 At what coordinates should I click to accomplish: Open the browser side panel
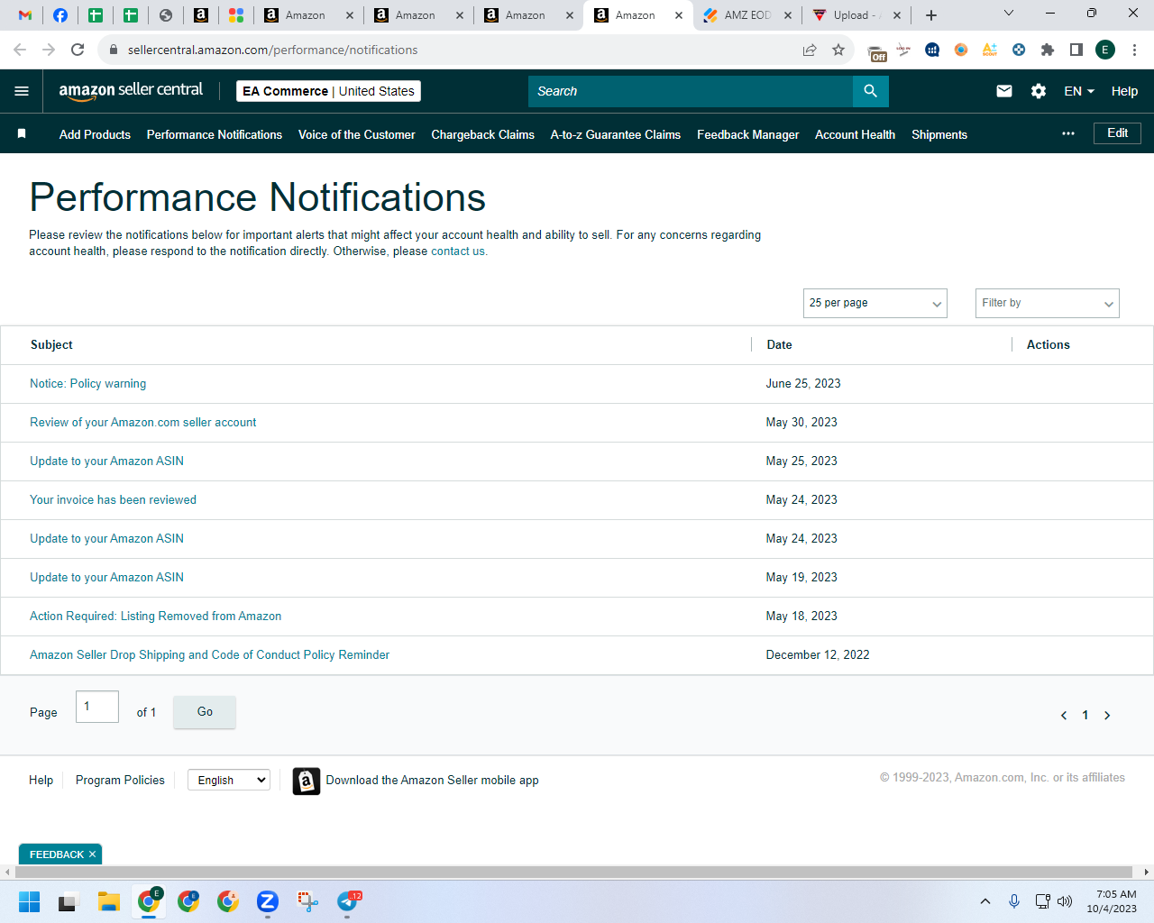(x=1076, y=50)
